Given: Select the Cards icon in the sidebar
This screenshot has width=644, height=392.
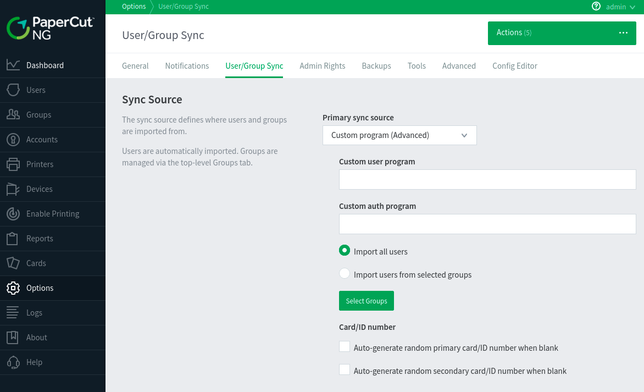Looking at the screenshot, I should click(x=13, y=263).
